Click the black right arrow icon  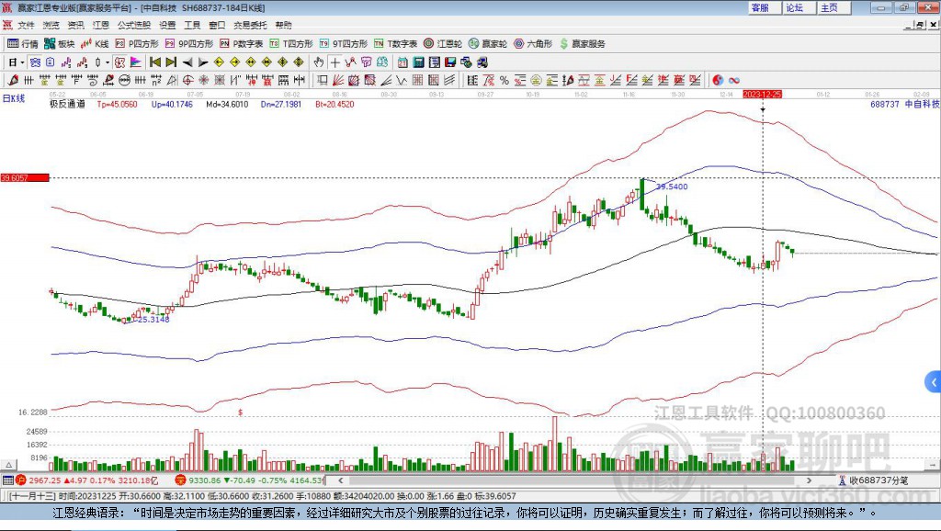[203, 62]
